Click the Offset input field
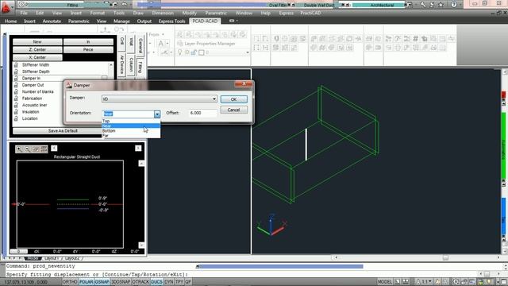508x286 pixels. tap(203, 113)
